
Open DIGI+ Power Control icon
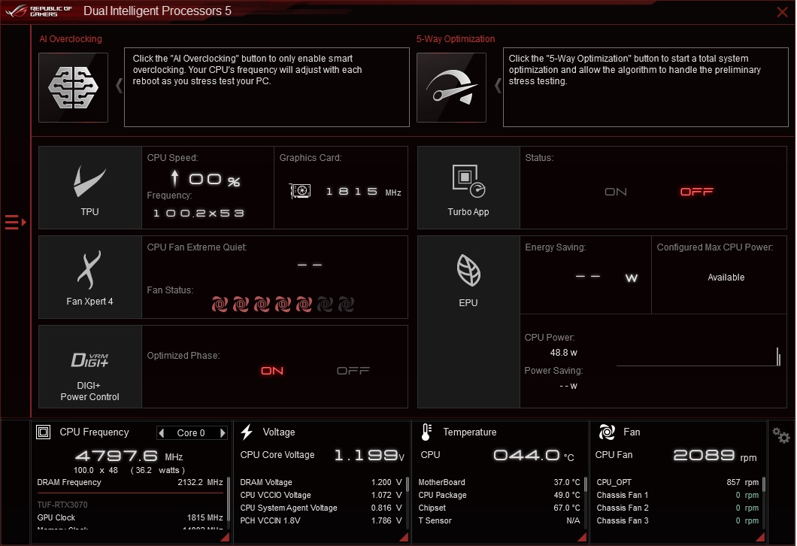coord(90,366)
